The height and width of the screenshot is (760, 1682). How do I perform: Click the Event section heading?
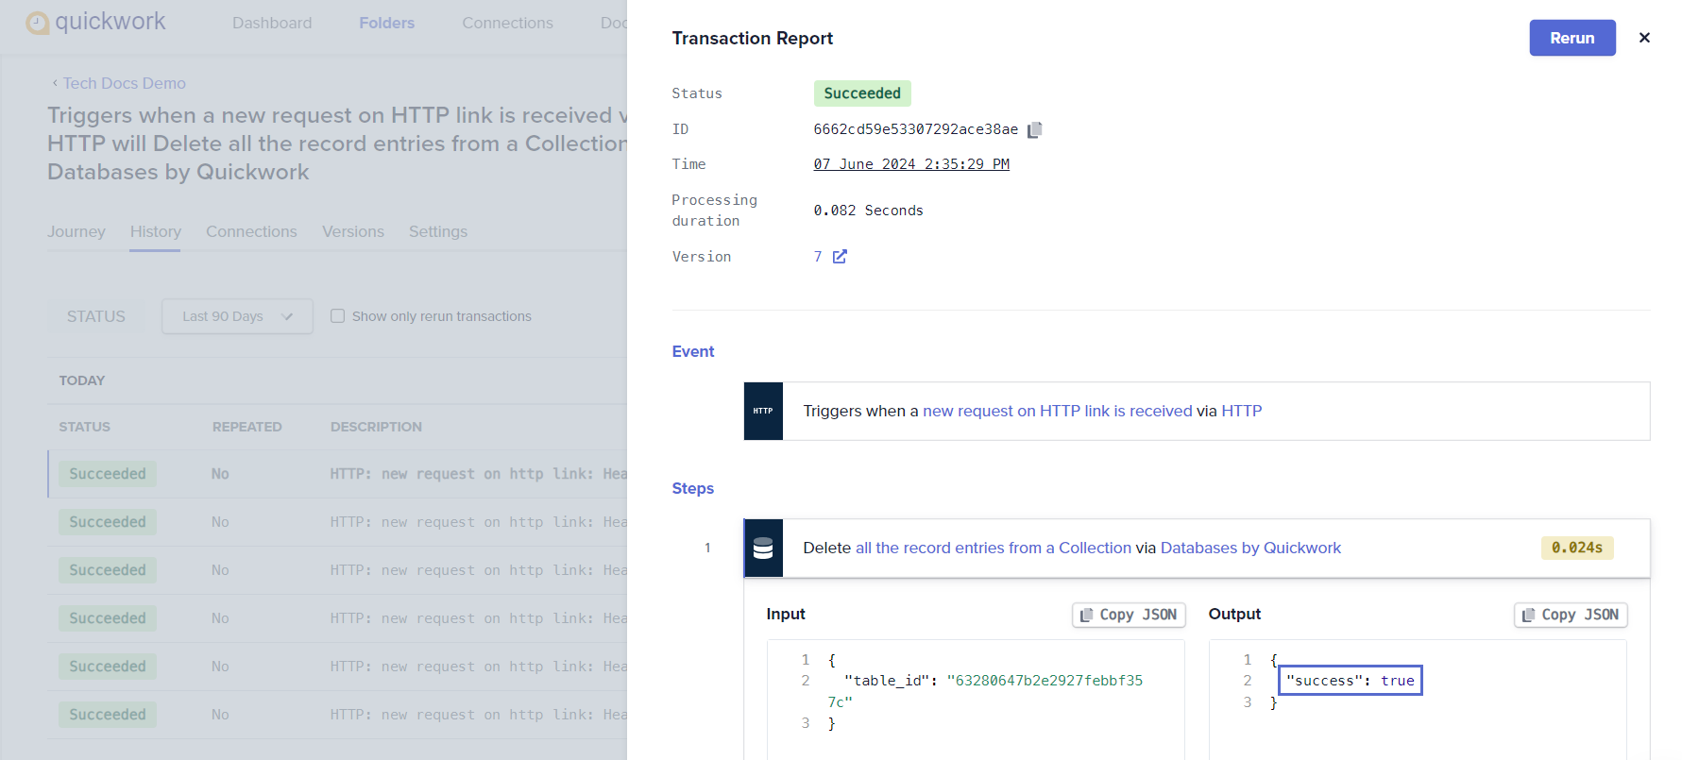692,351
